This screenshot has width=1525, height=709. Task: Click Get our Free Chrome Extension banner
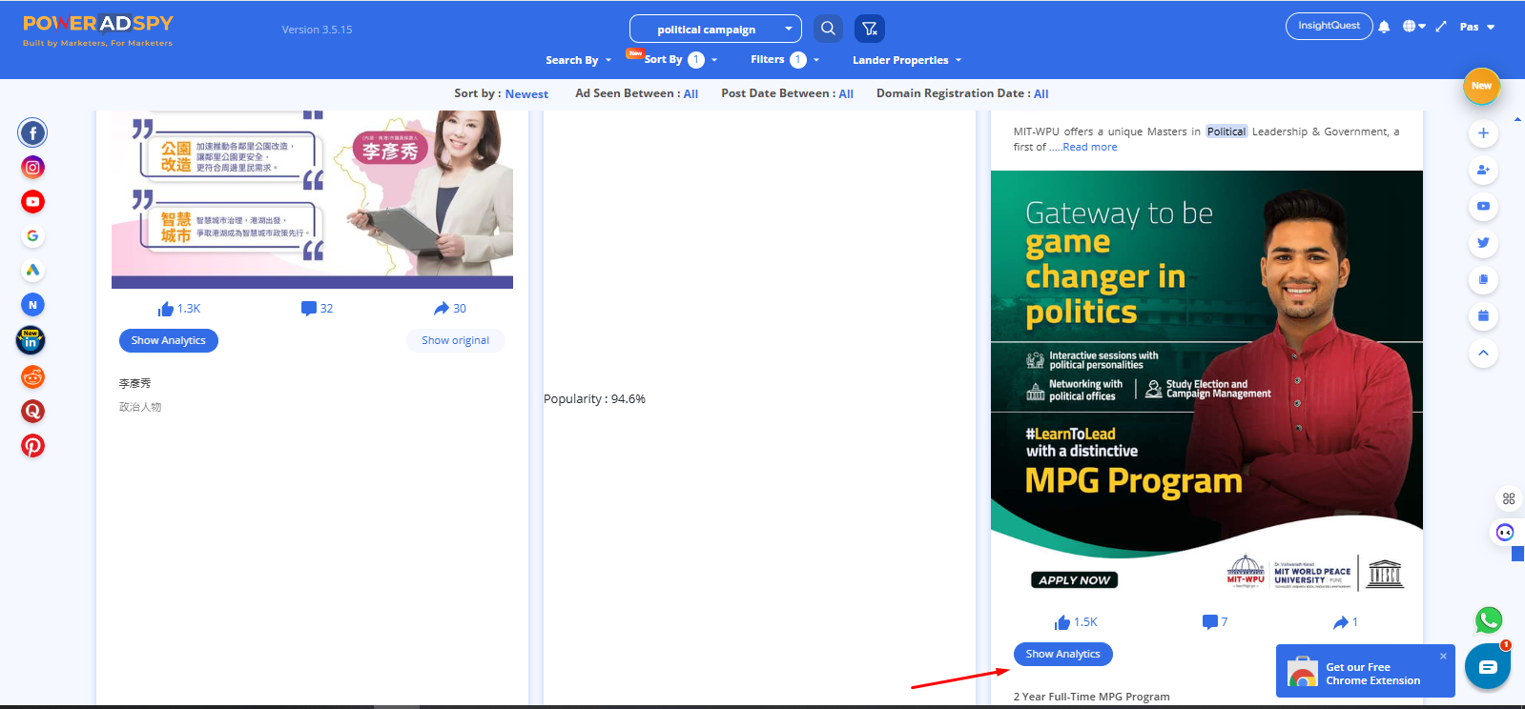click(x=1365, y=673)
